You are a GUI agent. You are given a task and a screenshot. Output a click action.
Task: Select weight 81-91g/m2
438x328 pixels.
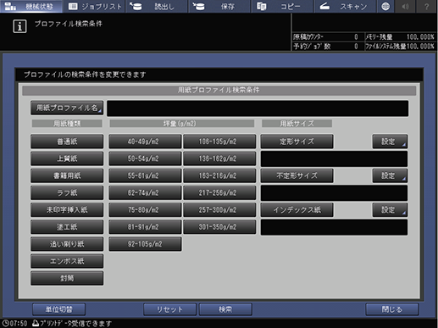coord(145,227)
